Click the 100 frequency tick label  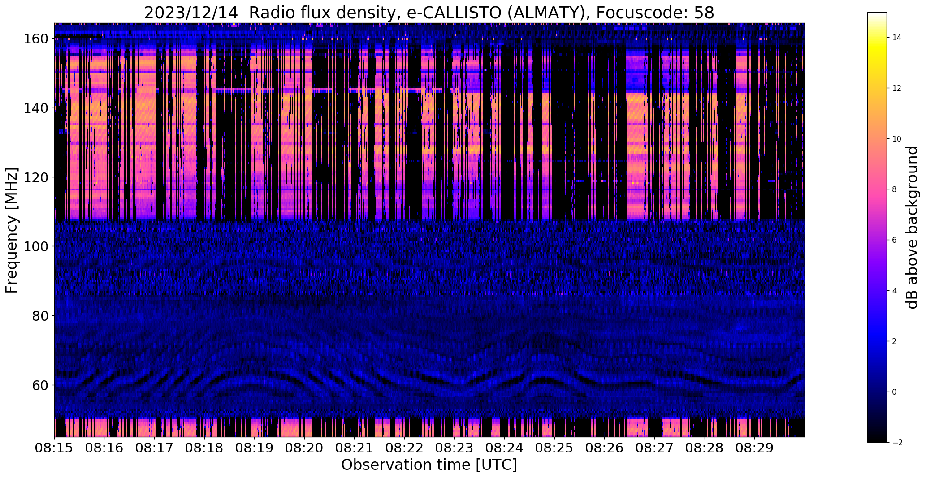(36, 246)
